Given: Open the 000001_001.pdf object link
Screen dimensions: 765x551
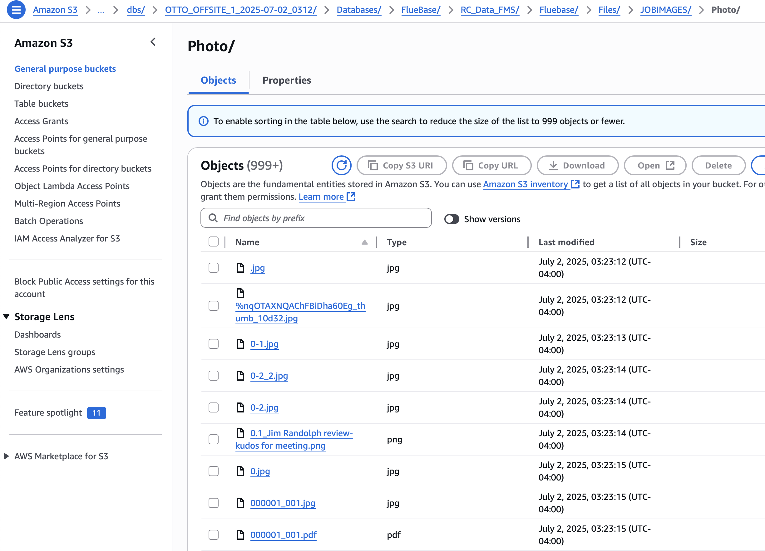Looking at the screenshot, I should 283,535.
